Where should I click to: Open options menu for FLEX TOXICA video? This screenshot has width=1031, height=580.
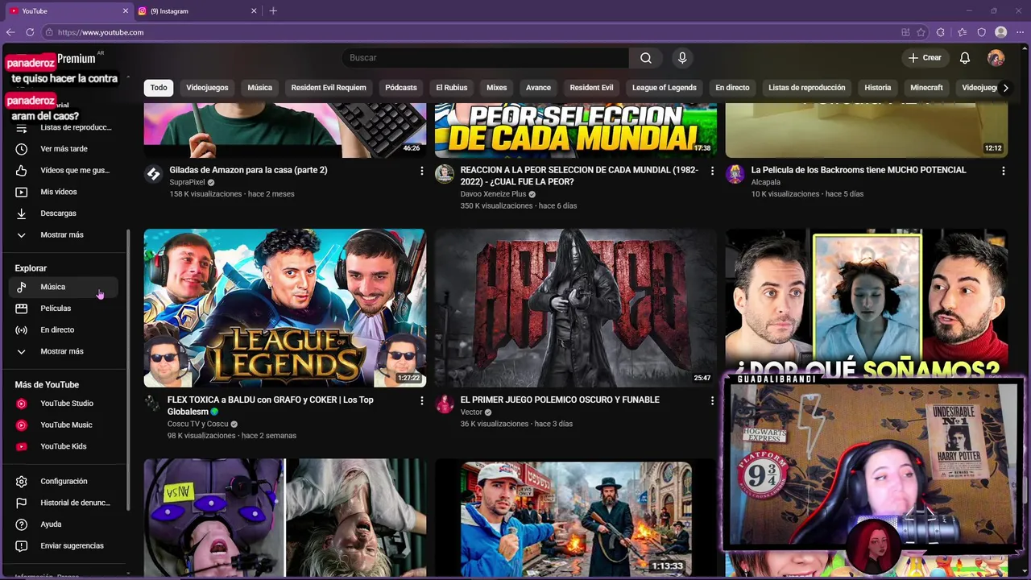click(x=421, y=400)
